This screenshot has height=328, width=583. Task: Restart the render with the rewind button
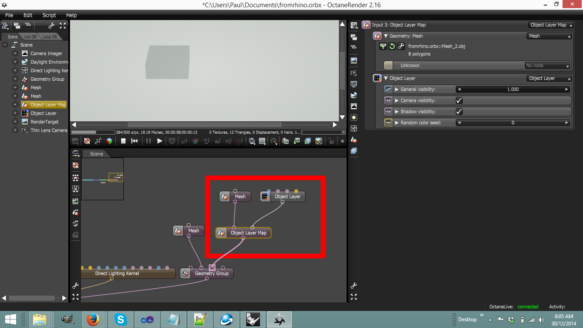[134, 141]
